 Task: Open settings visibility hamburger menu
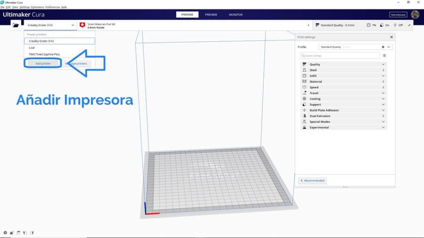384,56
